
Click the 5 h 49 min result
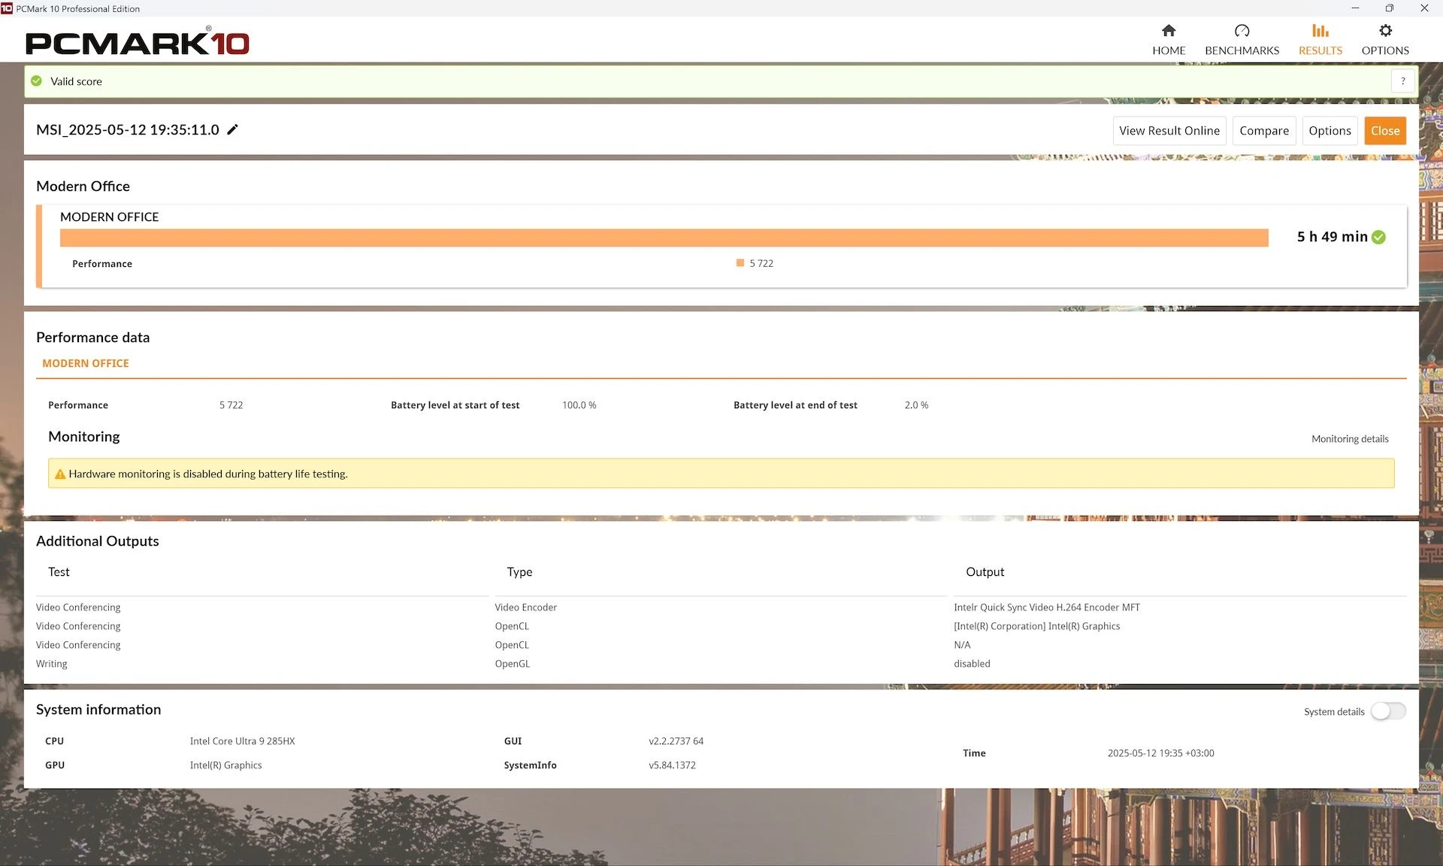pyautogui.click(x=1332, y=237)
